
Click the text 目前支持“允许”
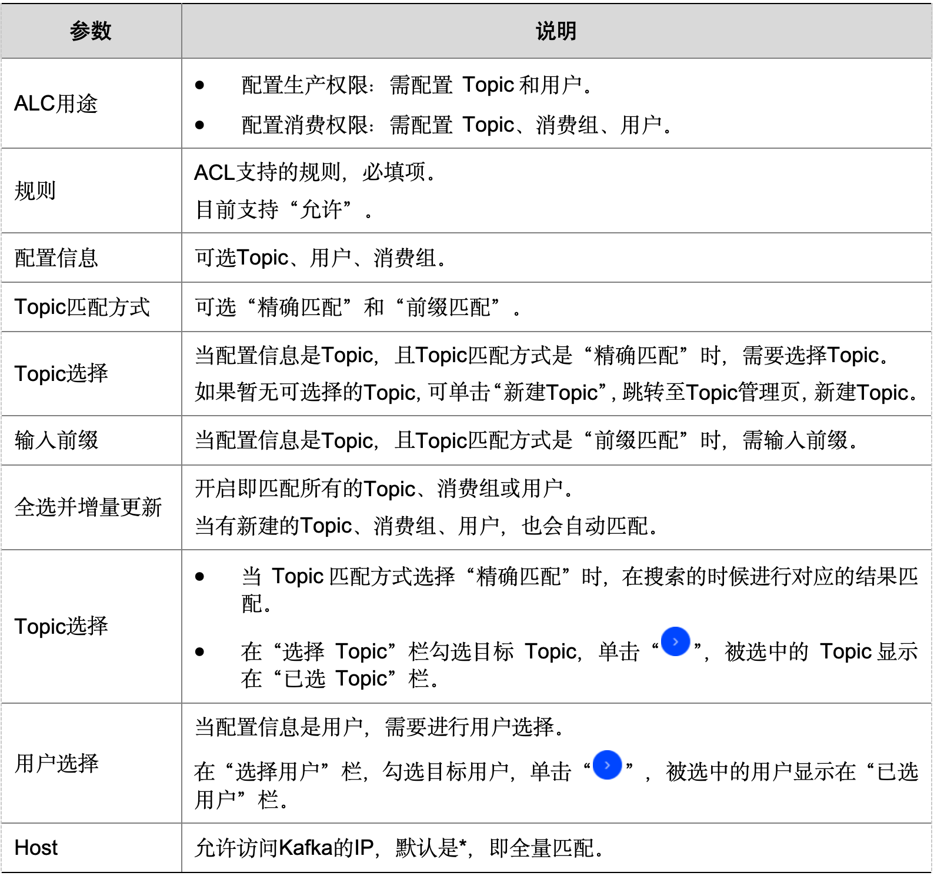[x=283, y=209]
